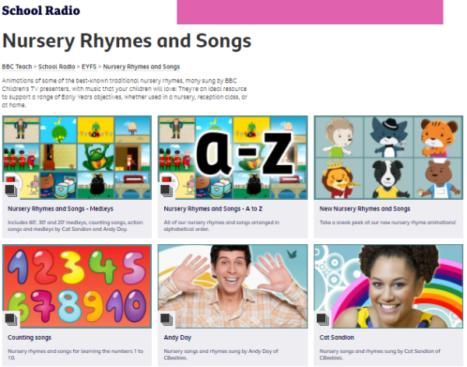Open New Nursery Rhymes and Songs title
This screenshot has height=367, width=467.
[365, 208]
